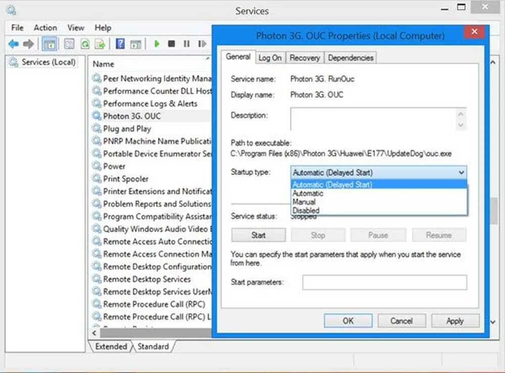505x373 pixels.
Task: Select the Quality Windows Audio Video row
Action: click(x=151, y=229)
